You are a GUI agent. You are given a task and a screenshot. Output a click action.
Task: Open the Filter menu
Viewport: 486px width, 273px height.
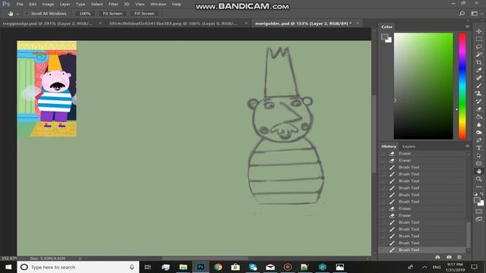coord(113,4)
